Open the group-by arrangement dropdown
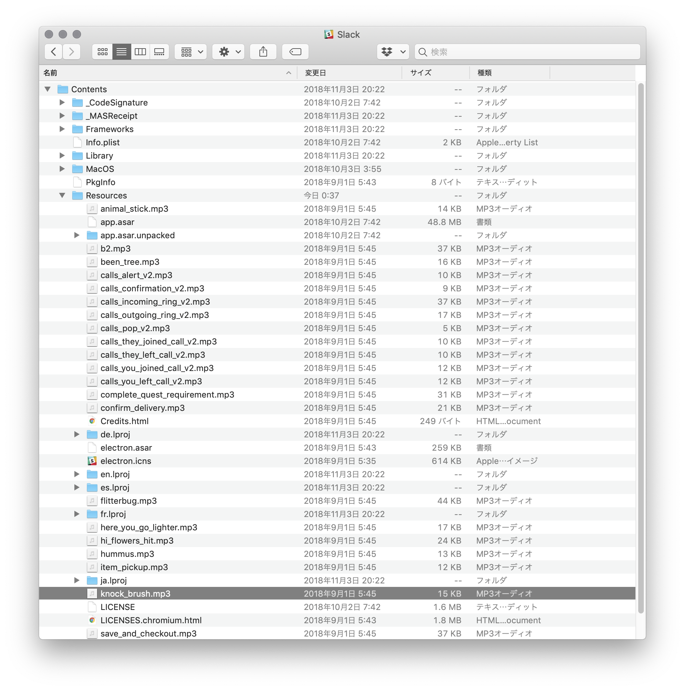 pos(191,52)
